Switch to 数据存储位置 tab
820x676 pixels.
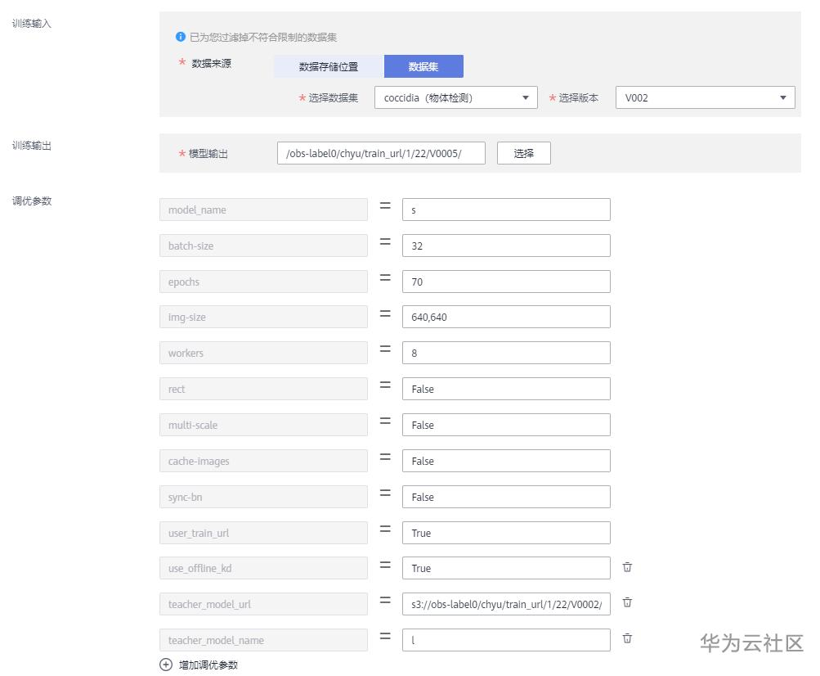tap(329, 66)
